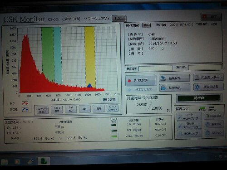Viewport: 227px width, 170px height.
Task: Open the question-mark manual help button
Action: click(208, 87)
